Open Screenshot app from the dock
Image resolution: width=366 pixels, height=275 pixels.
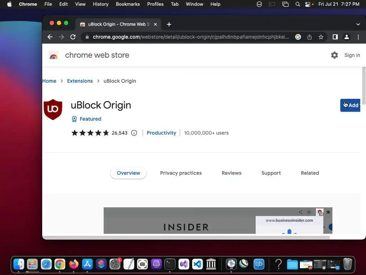point(142,264)
